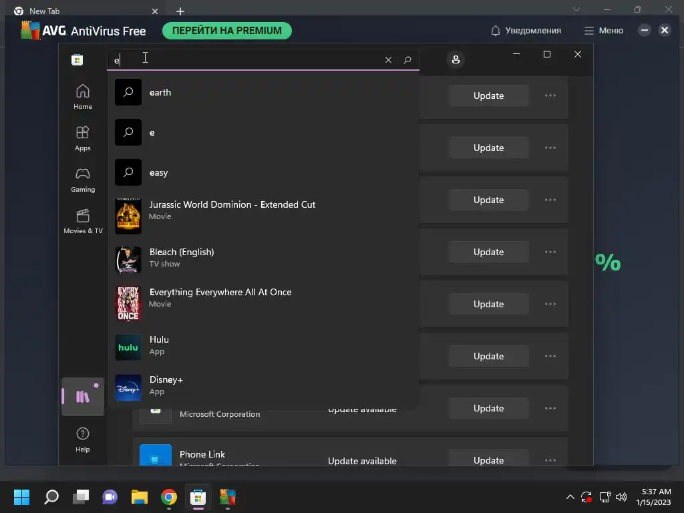Open the clock and date in taskbar

pyautogui.click(x=653, y=497)
